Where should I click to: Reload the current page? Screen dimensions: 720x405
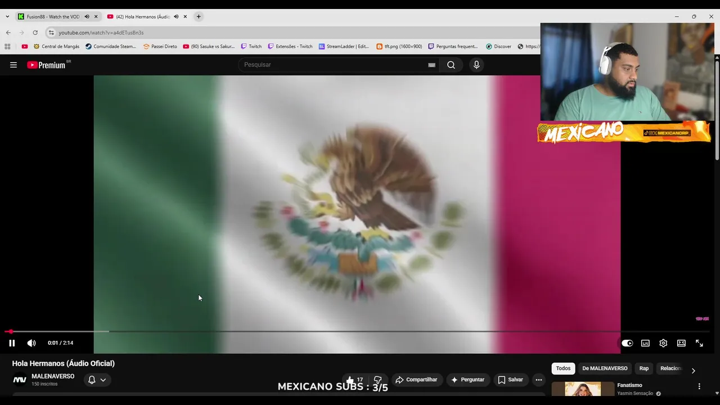tap(35, 33)
